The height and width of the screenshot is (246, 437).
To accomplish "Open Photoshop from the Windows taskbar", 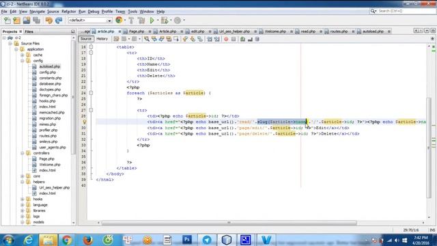I will (x=187, y=240).
